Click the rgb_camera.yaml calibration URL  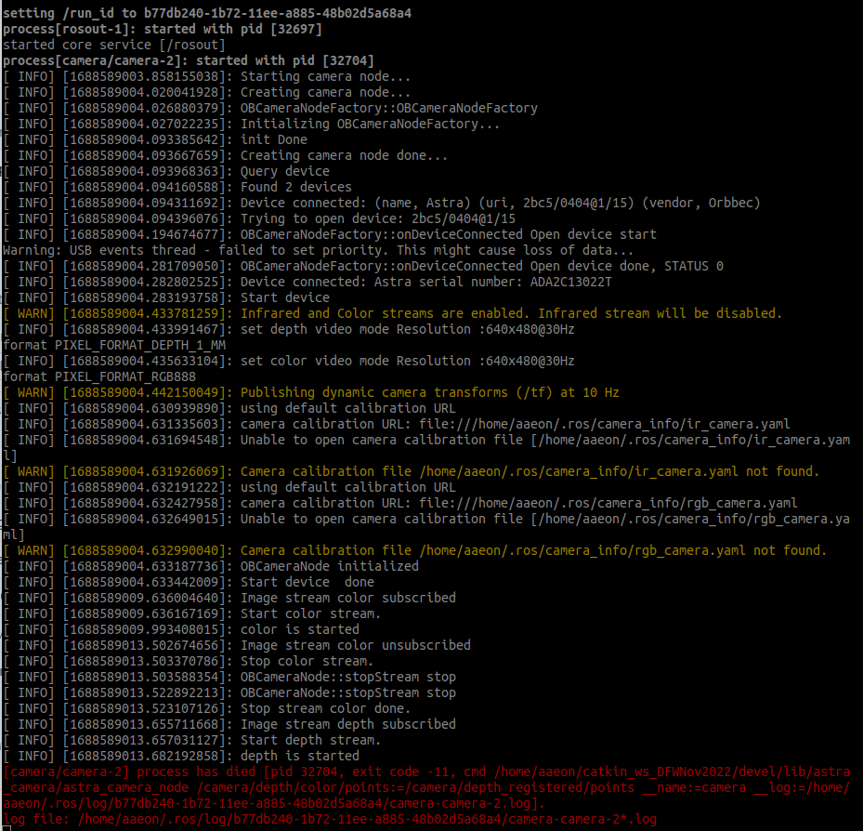[589, 504]
